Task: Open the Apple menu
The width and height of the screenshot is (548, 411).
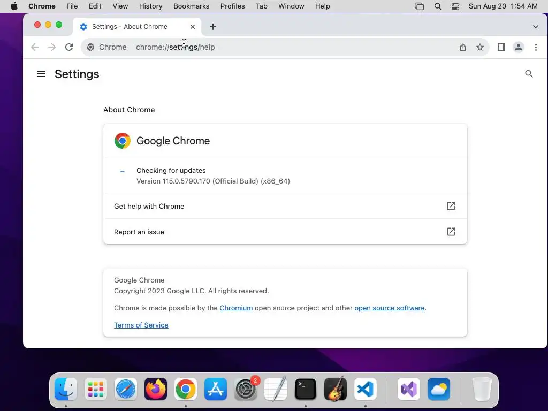Action: tap(14, 6)
